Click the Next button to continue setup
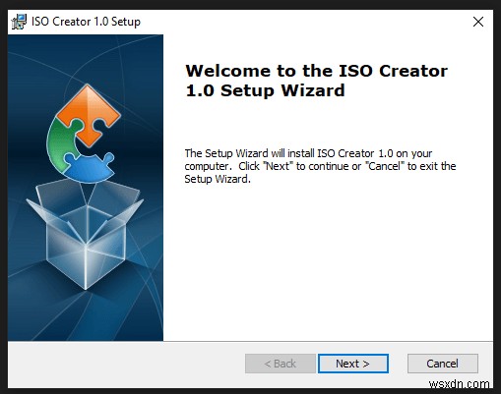501x394 pixels. 353,364
